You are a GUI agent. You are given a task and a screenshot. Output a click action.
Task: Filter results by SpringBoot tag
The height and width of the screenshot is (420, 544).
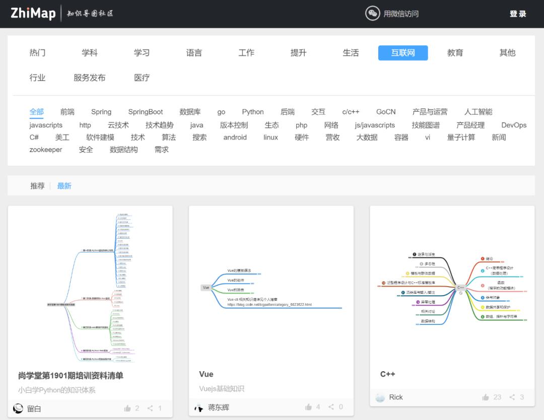tap(146, 111)
